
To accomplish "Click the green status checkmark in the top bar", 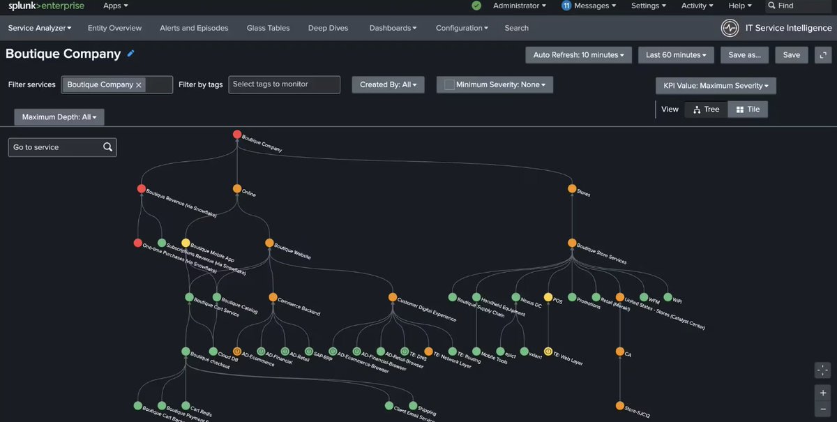I will click(476, 6).
